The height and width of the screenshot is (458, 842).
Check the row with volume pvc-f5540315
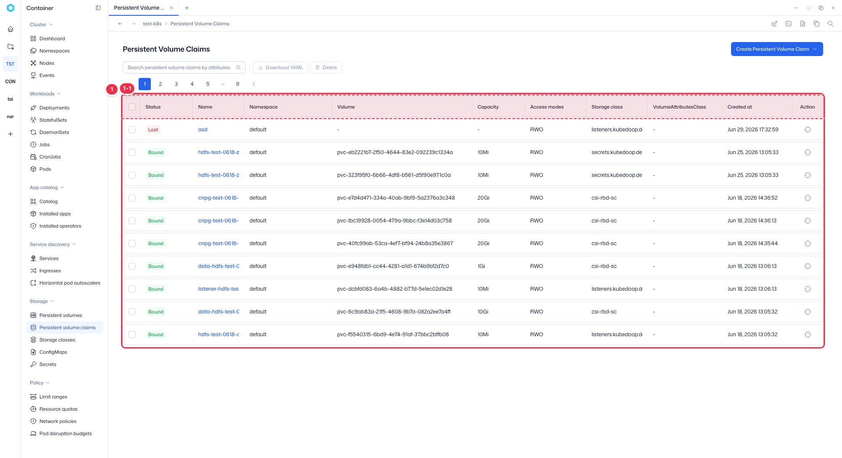pyautogui.click(x=132, y=335)
